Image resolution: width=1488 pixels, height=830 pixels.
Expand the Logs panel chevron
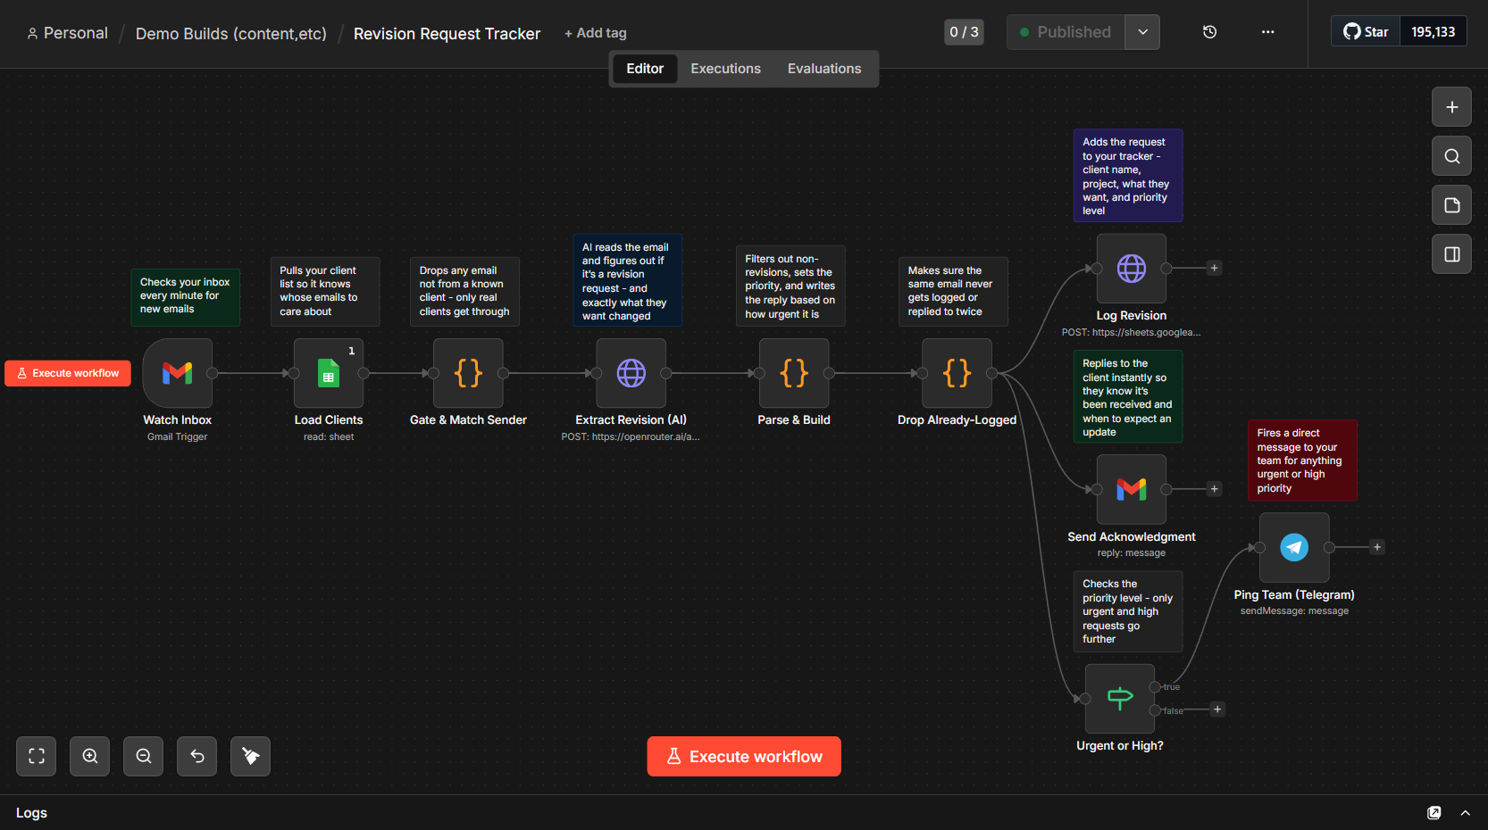[x=1465, y=813]
